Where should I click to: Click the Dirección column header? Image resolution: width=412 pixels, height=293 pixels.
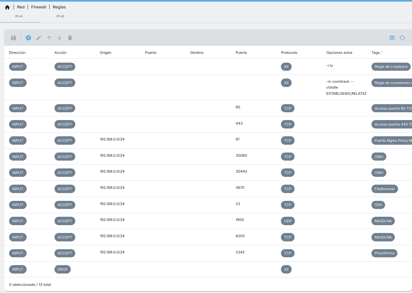[x=17, y=53]
